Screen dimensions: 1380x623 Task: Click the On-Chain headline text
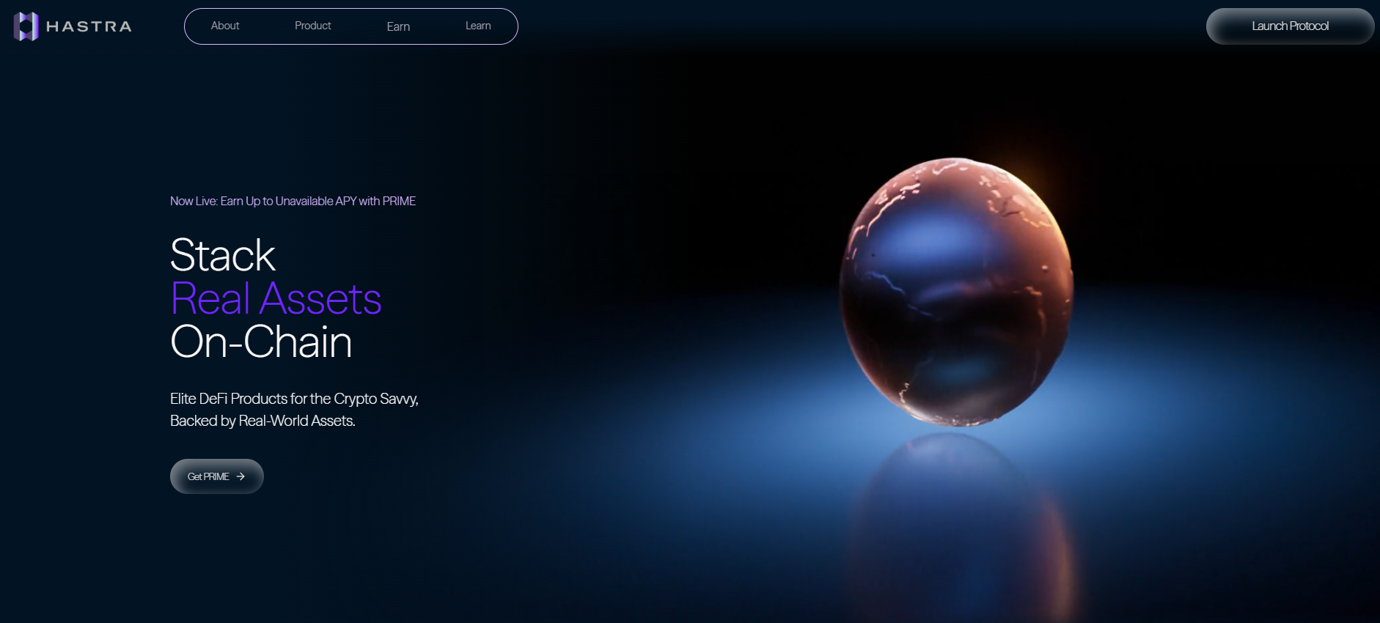click(261, 342)
